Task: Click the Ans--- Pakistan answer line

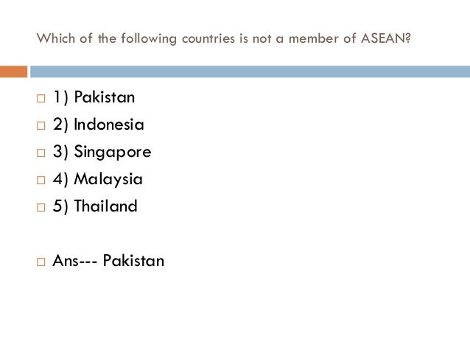Action: (108, 261)
